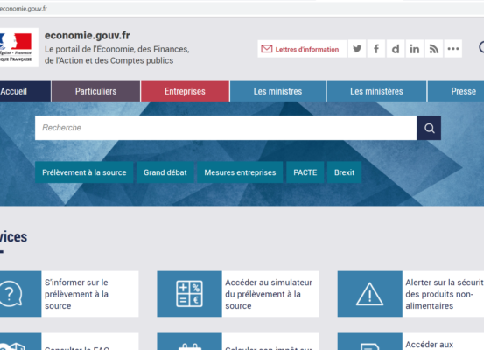Open the LinkedIn social link icon

(x=415, y=49)
